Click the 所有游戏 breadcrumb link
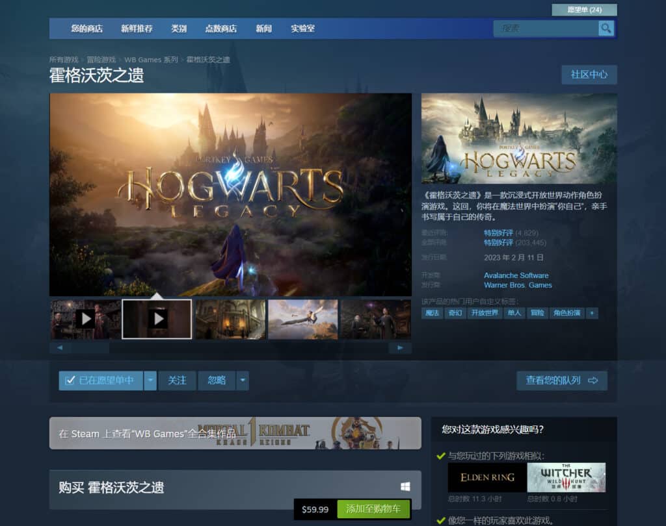666x526 pixels. [64, 60]
